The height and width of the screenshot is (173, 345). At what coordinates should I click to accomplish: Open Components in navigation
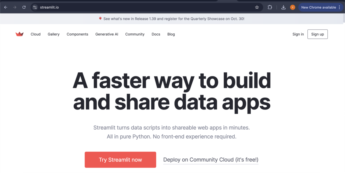(77, 34)
